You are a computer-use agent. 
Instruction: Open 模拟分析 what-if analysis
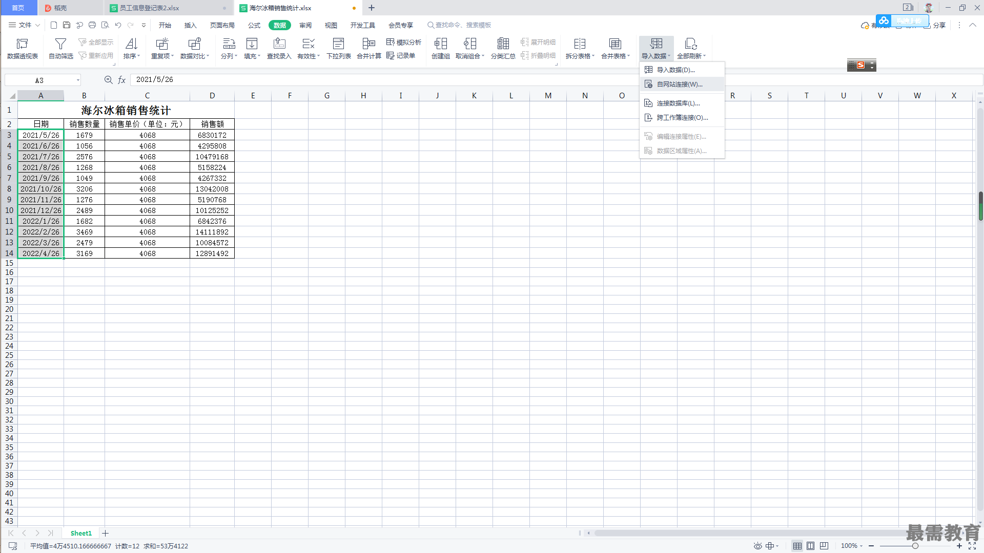coord(404,42)
